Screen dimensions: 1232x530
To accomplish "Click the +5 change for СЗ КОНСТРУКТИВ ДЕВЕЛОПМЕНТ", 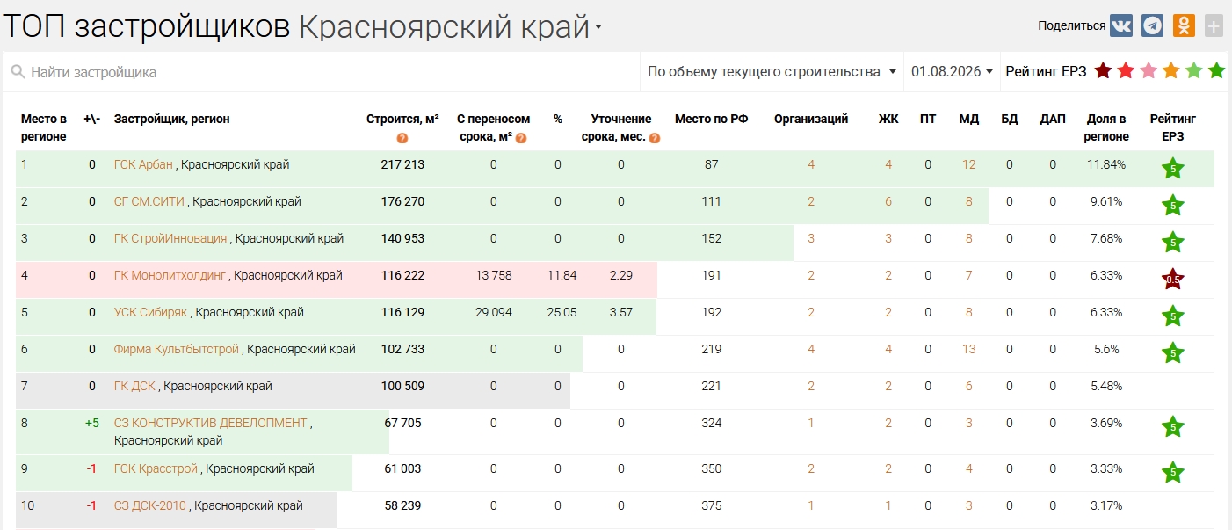I will (x=91, y=423).
